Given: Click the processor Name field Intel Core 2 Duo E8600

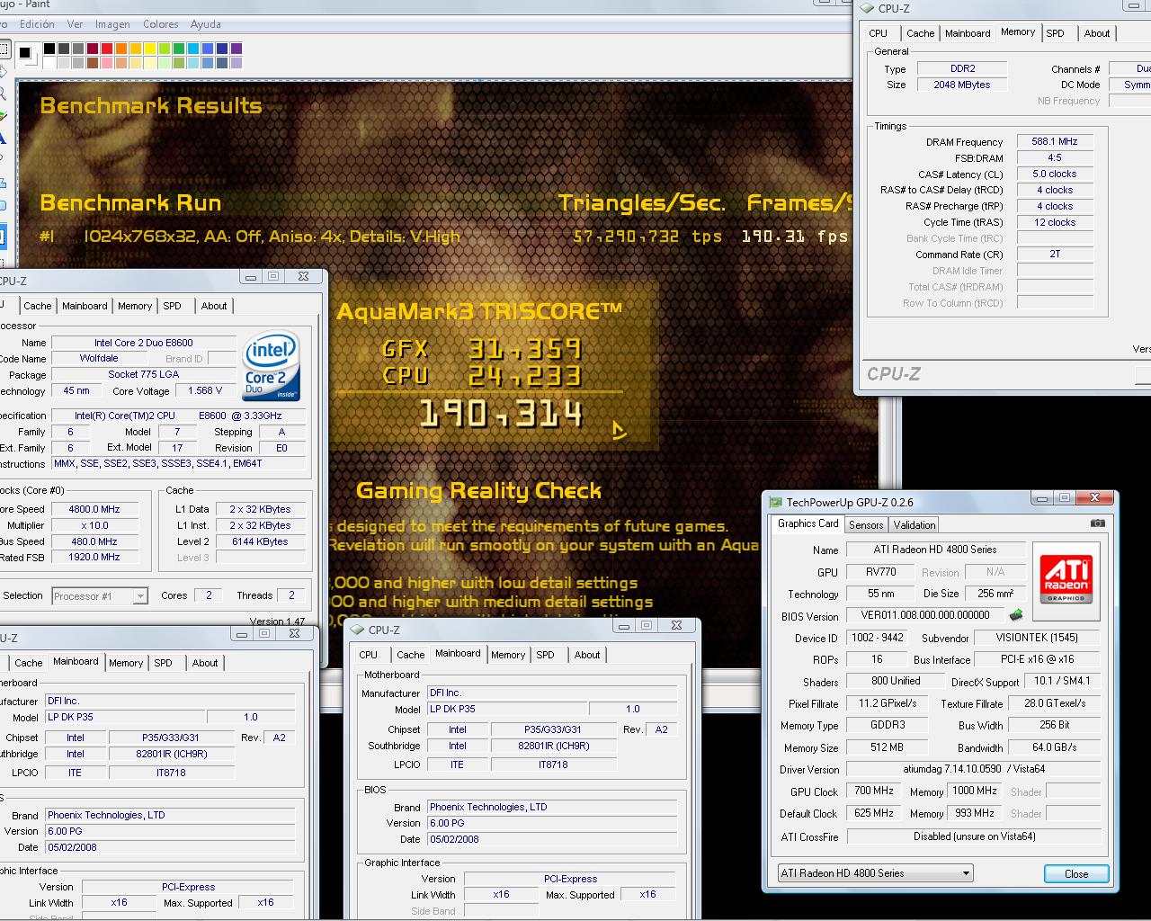Looking at the screenshot, I should [144, 343].
